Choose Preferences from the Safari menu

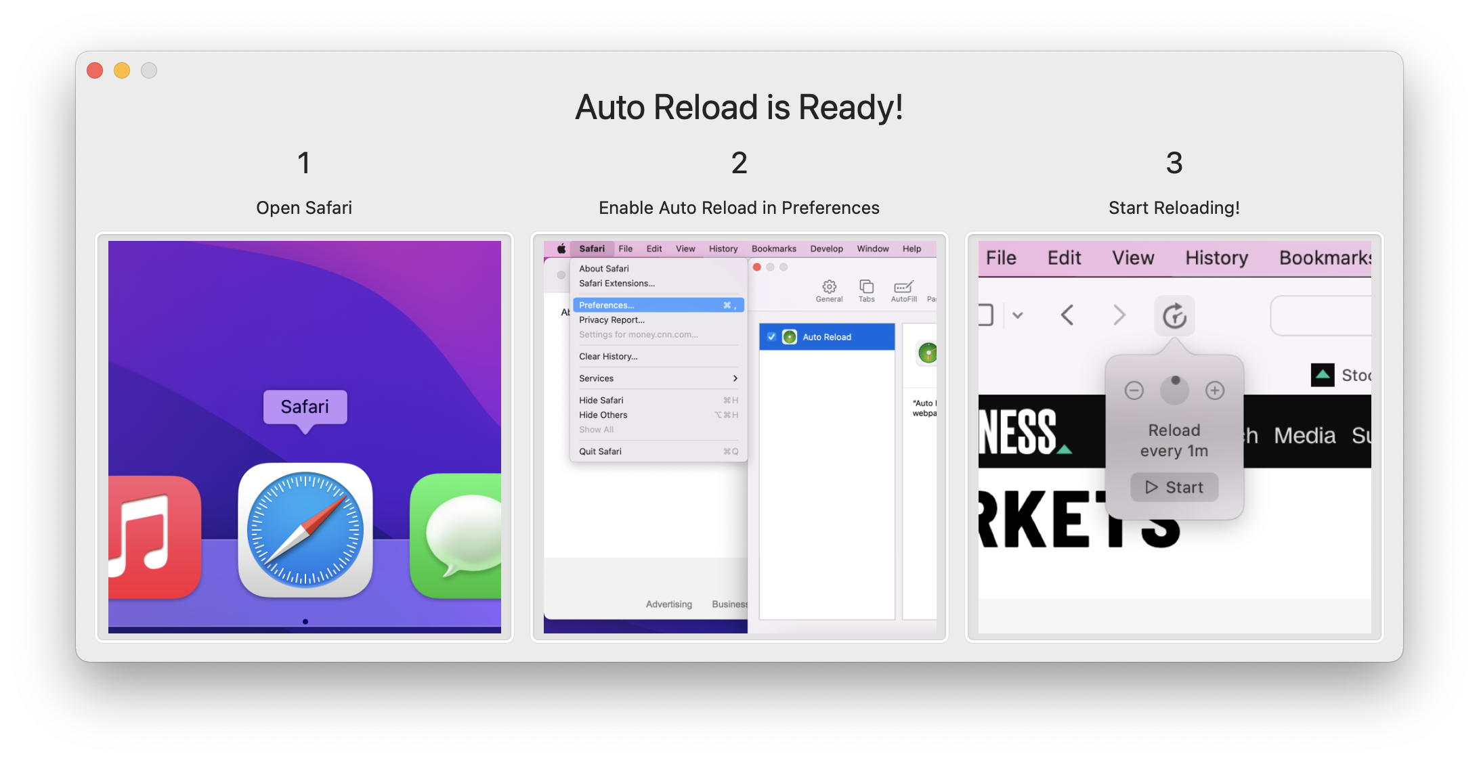pyautogui.click(x=607, y=305)
